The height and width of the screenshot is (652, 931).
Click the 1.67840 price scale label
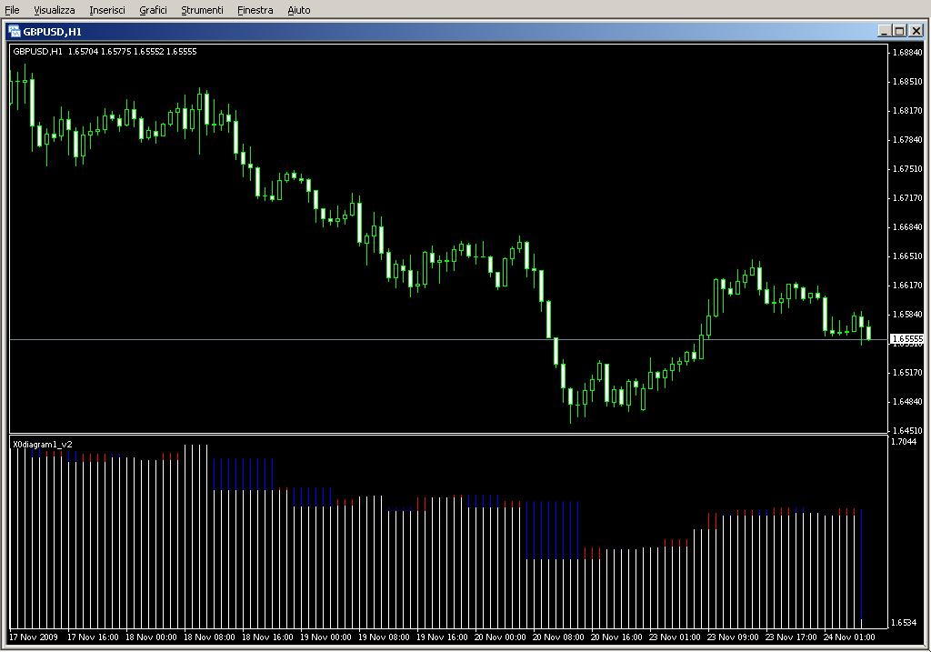pos(908,139)
